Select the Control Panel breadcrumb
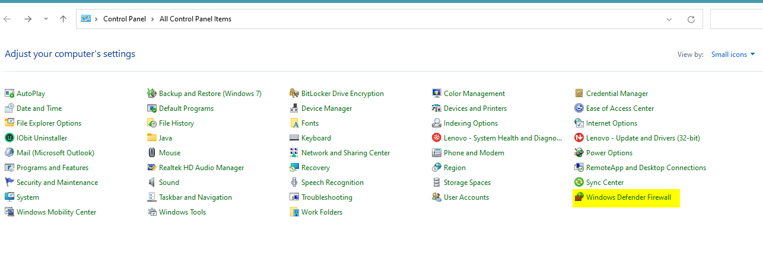763x262 pixels. pyautogui.click(x=125, y=19)
